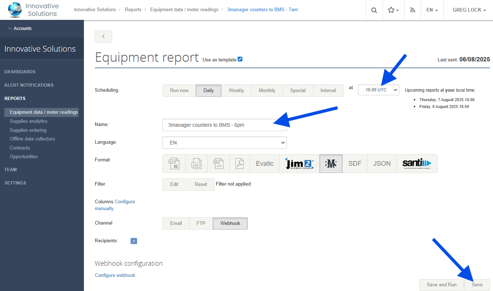
Task: Open Contracts in sidebar
Action: coord(20,148)
